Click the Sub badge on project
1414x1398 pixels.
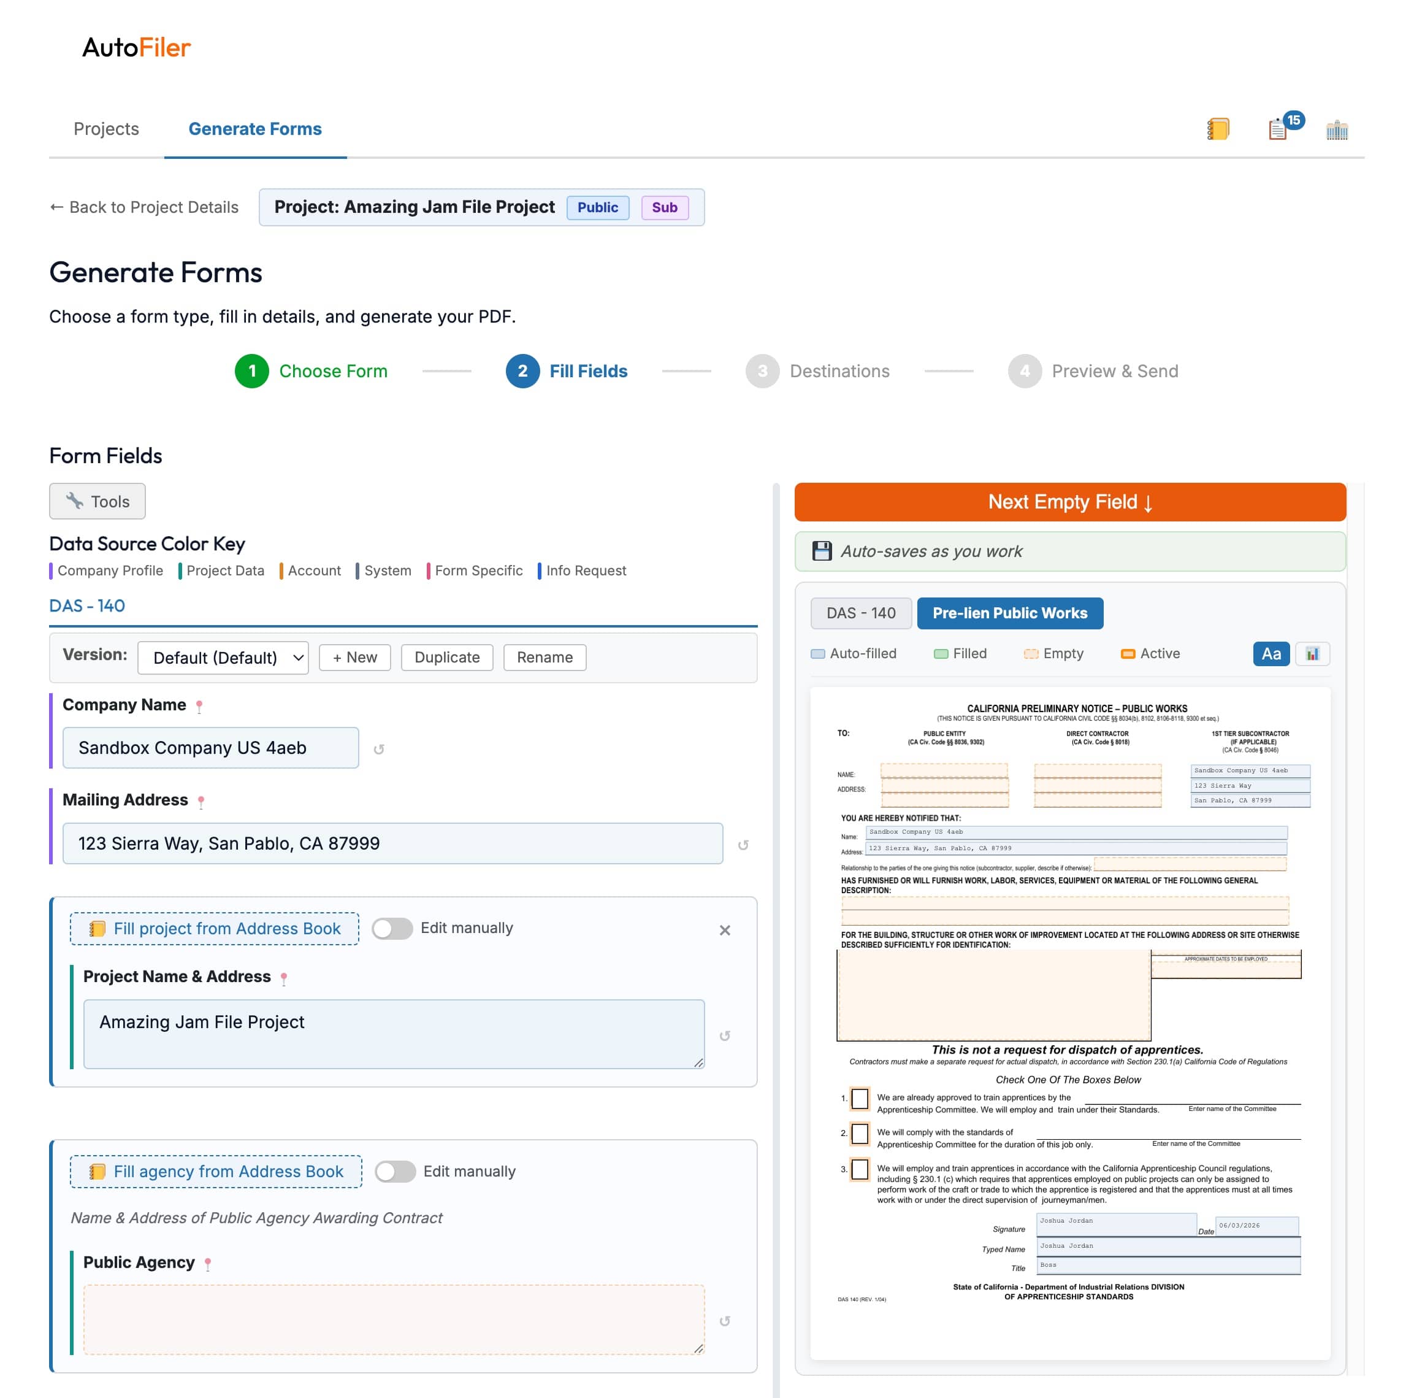(665, 207)
